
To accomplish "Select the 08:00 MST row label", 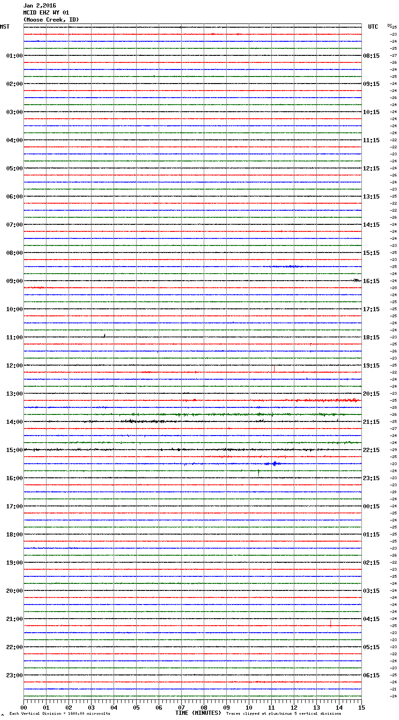I will (x=15, y=253).
